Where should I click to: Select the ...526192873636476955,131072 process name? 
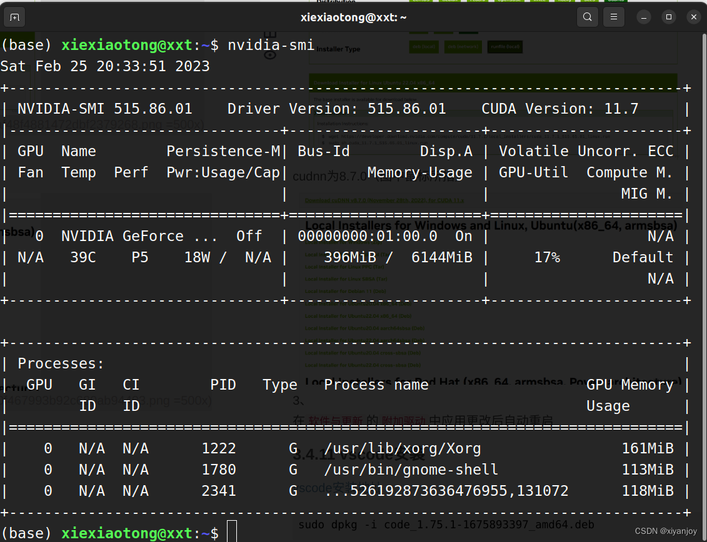446,491
